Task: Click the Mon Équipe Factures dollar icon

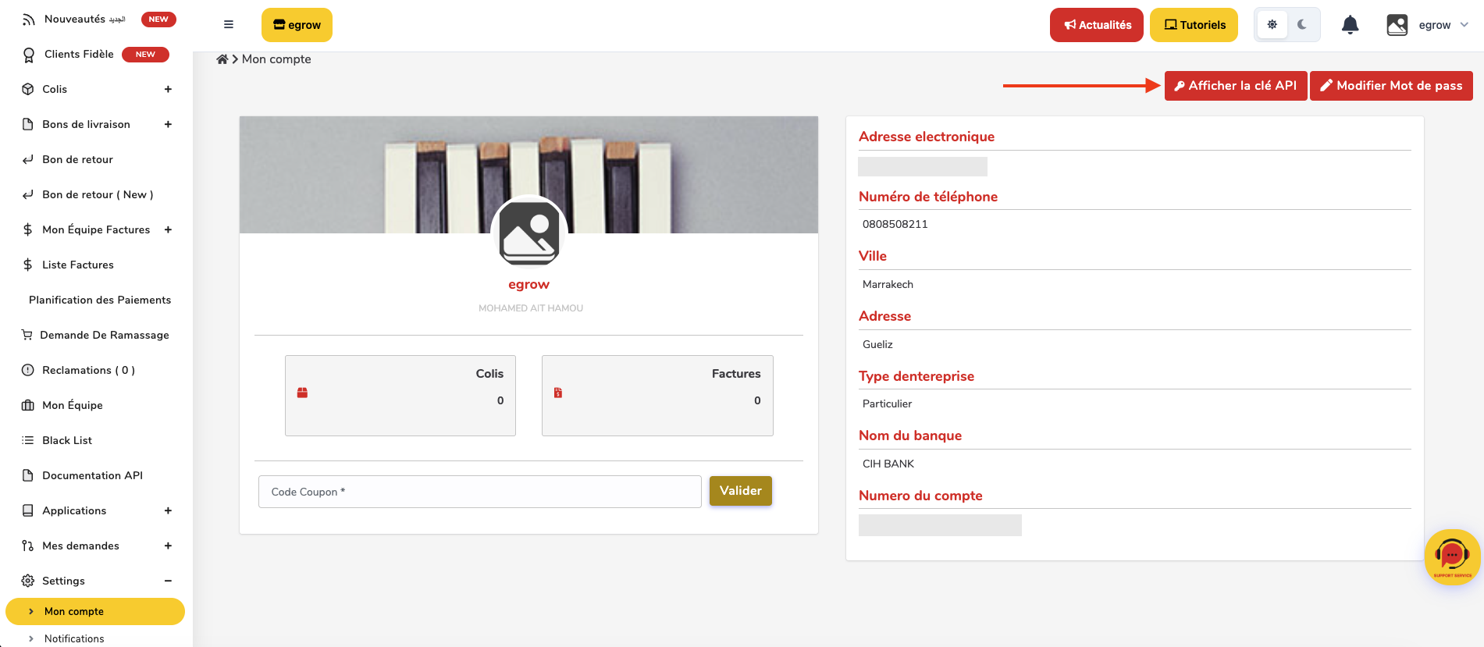Action: pos(27,229)
